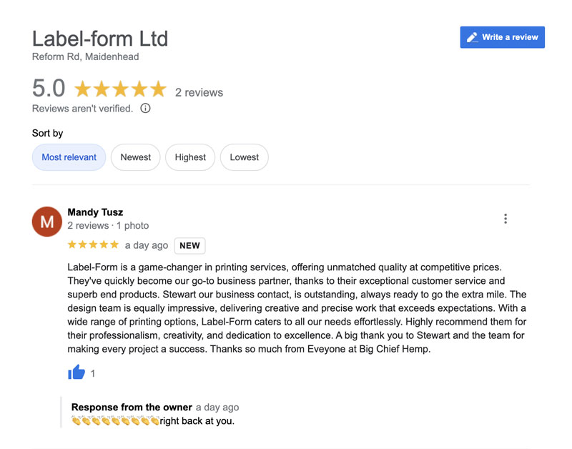Click the info icon next to Reviews aren't verified
572x449 pixels.
point(145,108)
